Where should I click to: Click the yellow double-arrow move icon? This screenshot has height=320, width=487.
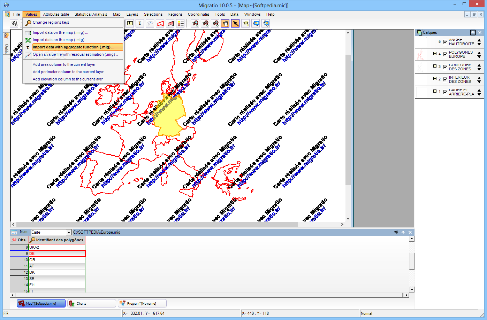tap(246, 23)
